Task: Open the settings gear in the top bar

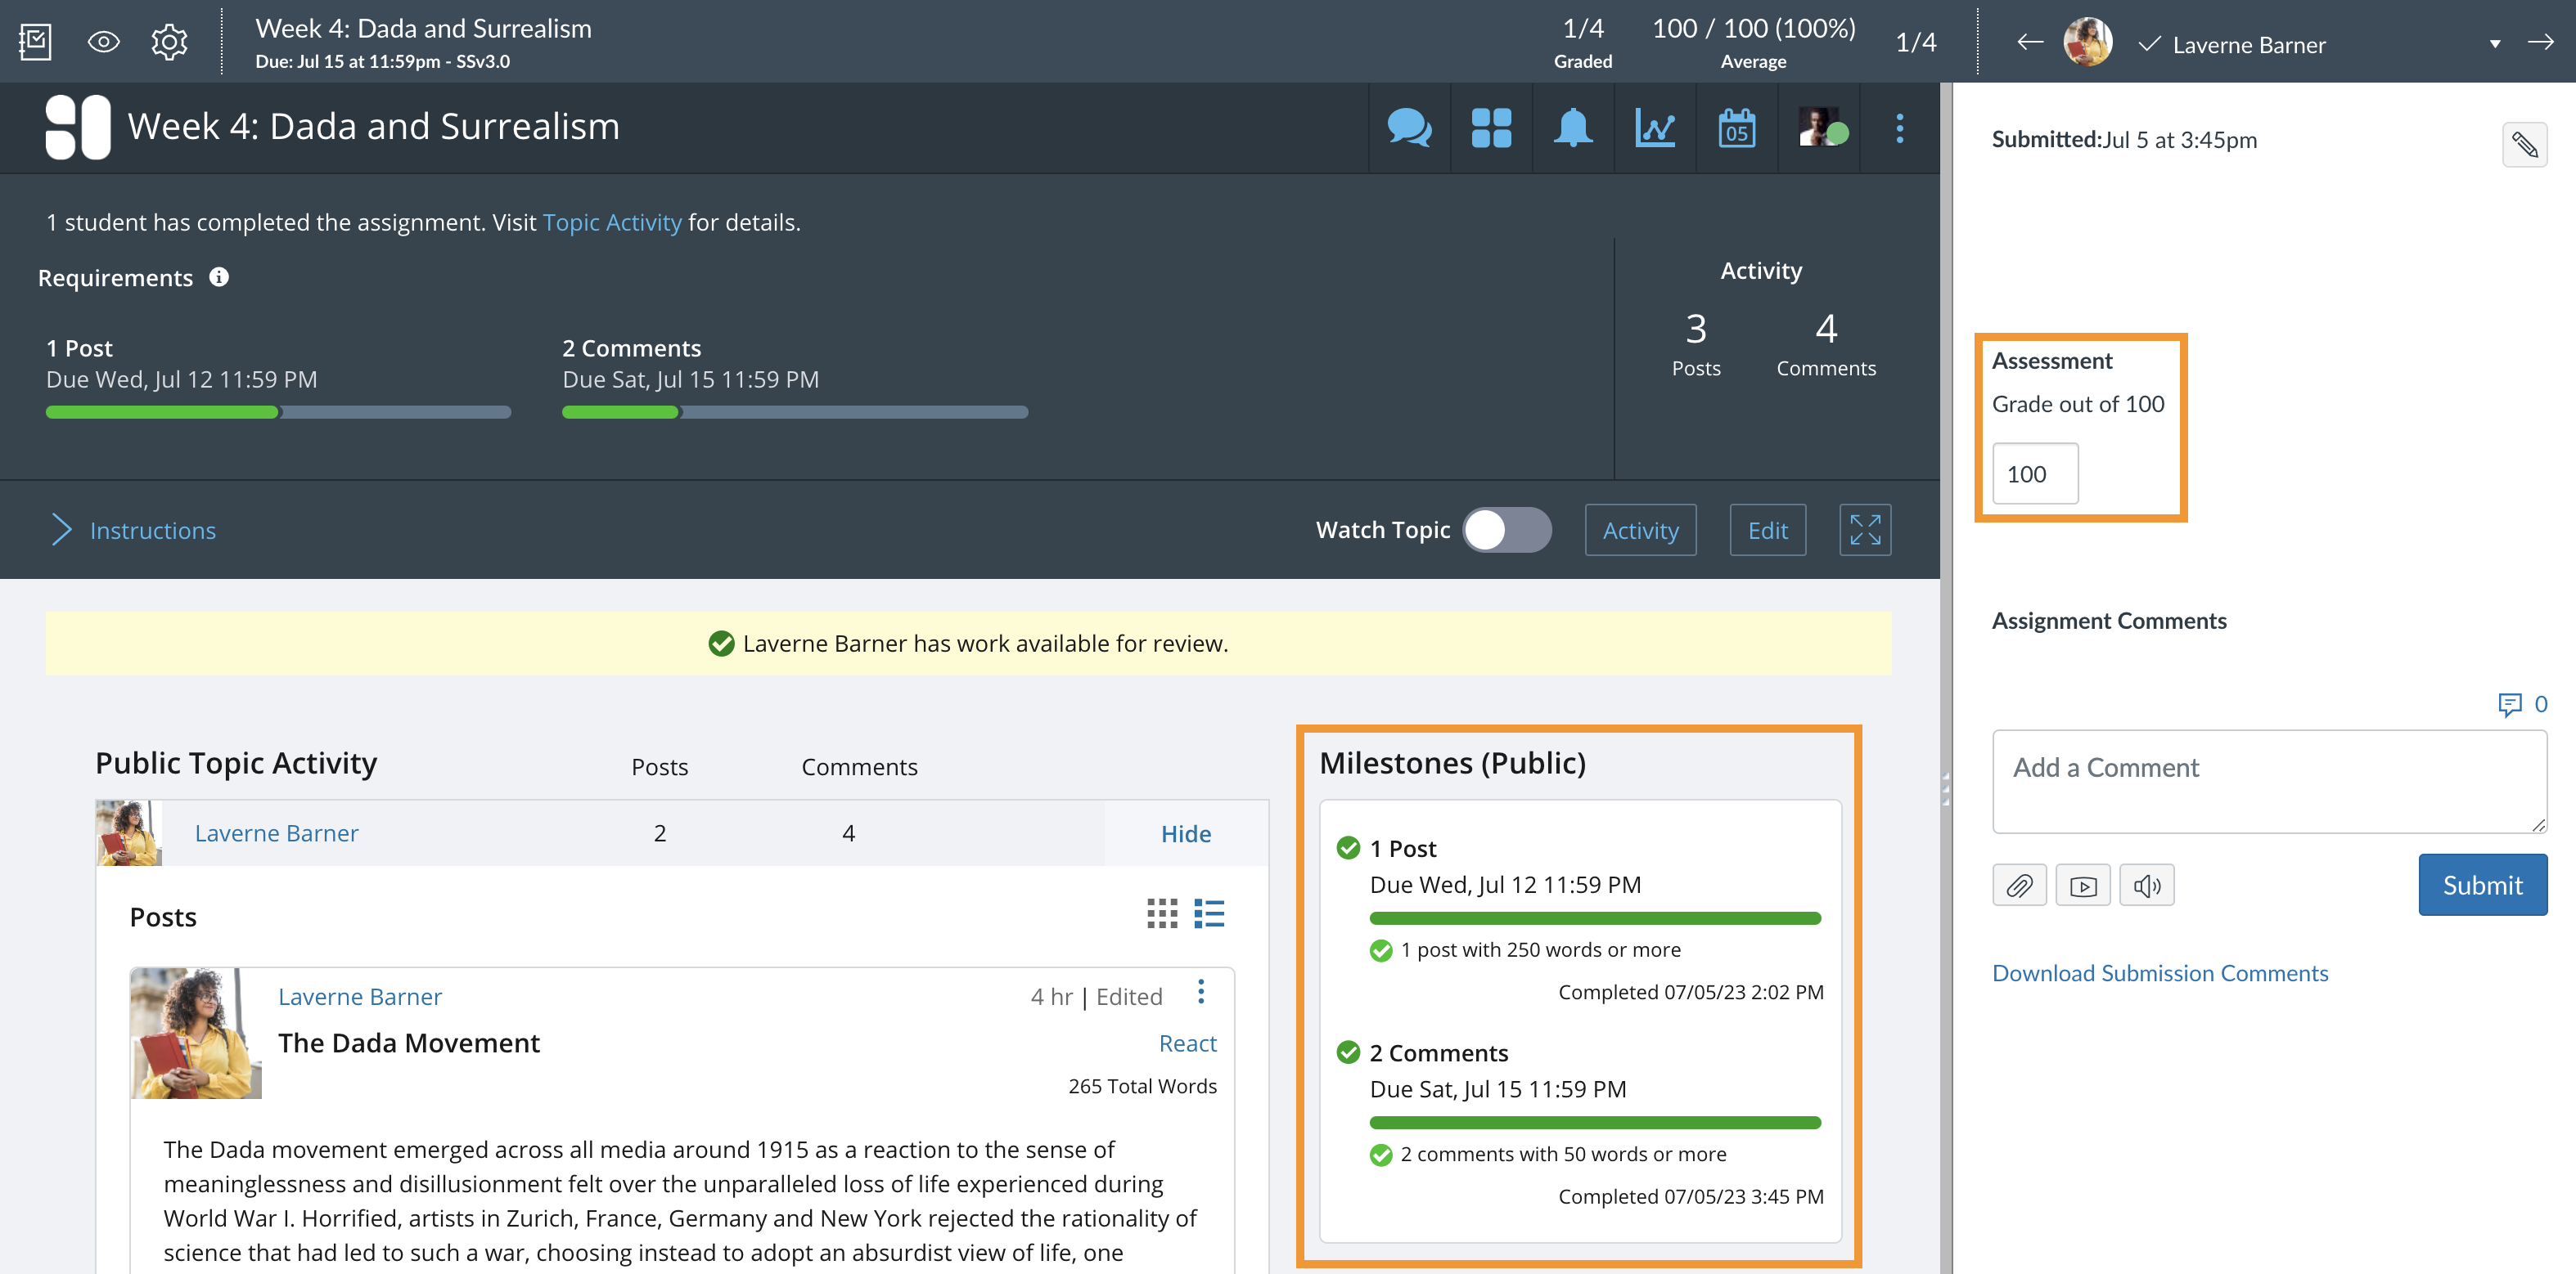Action: tap(168, 41)
